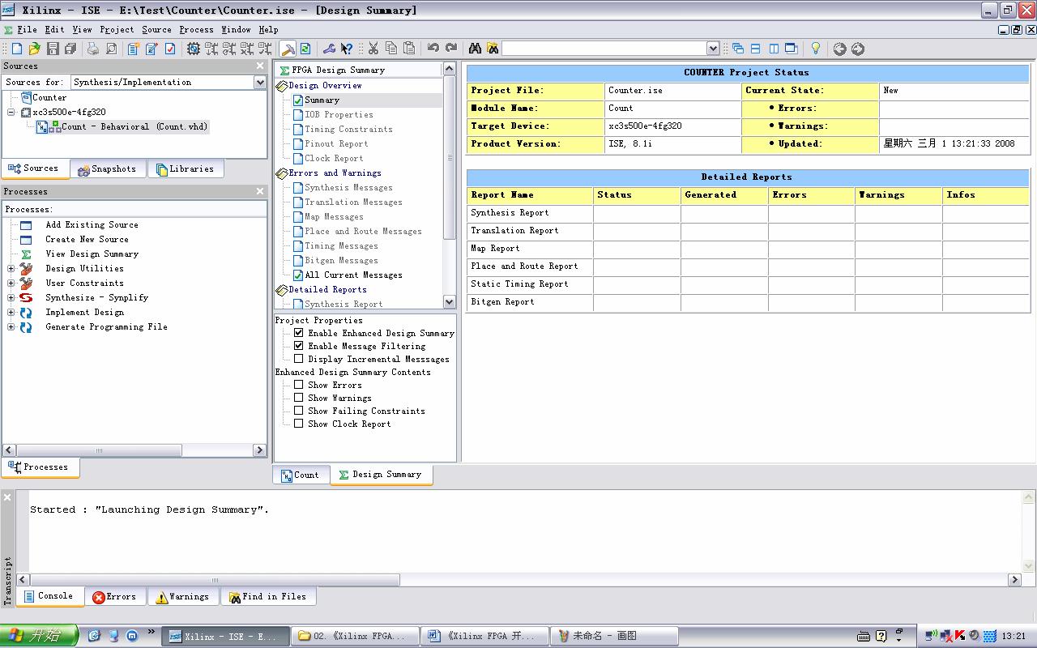Click the Print Preview toolbar icon

click(x=111, y=49)
